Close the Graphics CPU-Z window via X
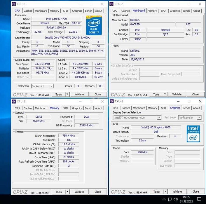The image size is (206, 204). coord(200,101)
